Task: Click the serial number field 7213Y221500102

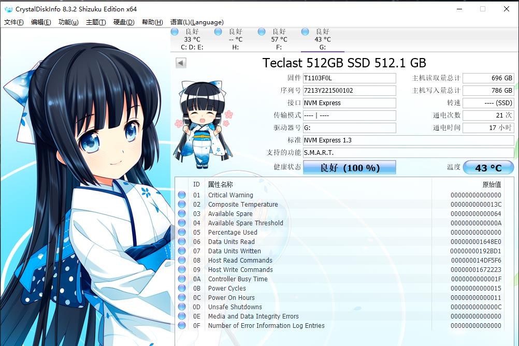Action: click(x=350, y=91)
